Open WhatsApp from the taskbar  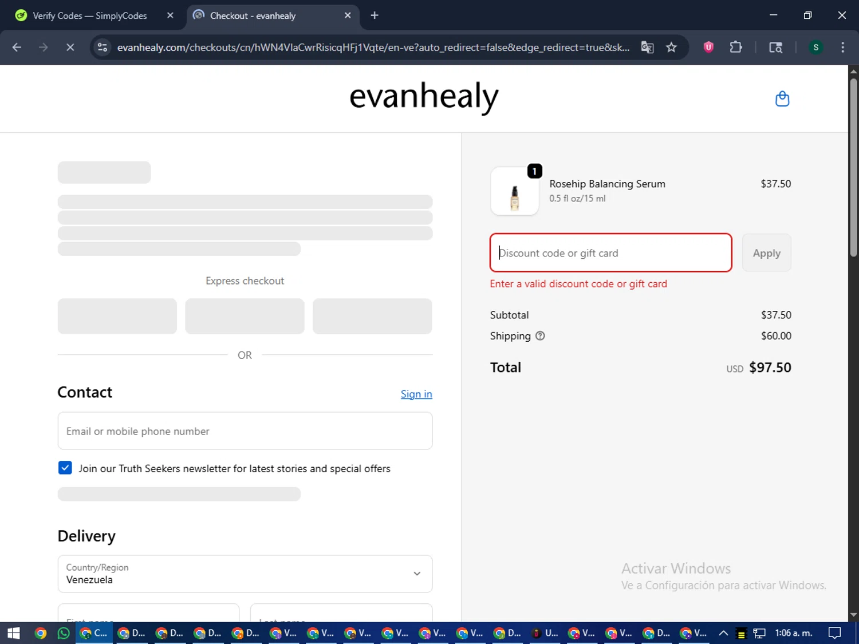(x=63, y=633)
